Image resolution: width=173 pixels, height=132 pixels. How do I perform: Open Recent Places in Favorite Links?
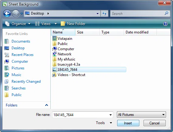point(22,55)
